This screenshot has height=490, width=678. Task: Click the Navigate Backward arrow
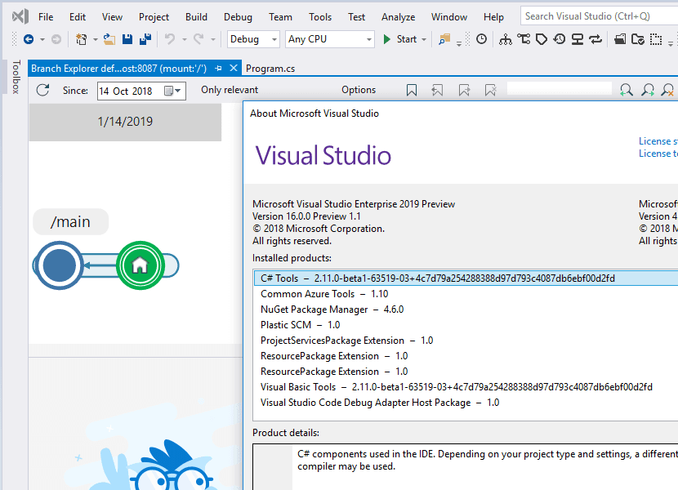click(x=30, y=38)
